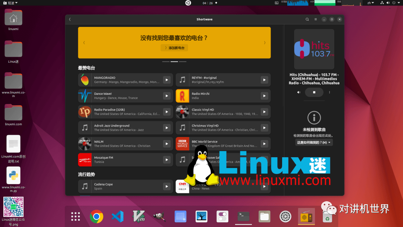The image size is (403, 227).
Task: Click the 未检测到歌曲 label
Action: (x=314, y=130)
